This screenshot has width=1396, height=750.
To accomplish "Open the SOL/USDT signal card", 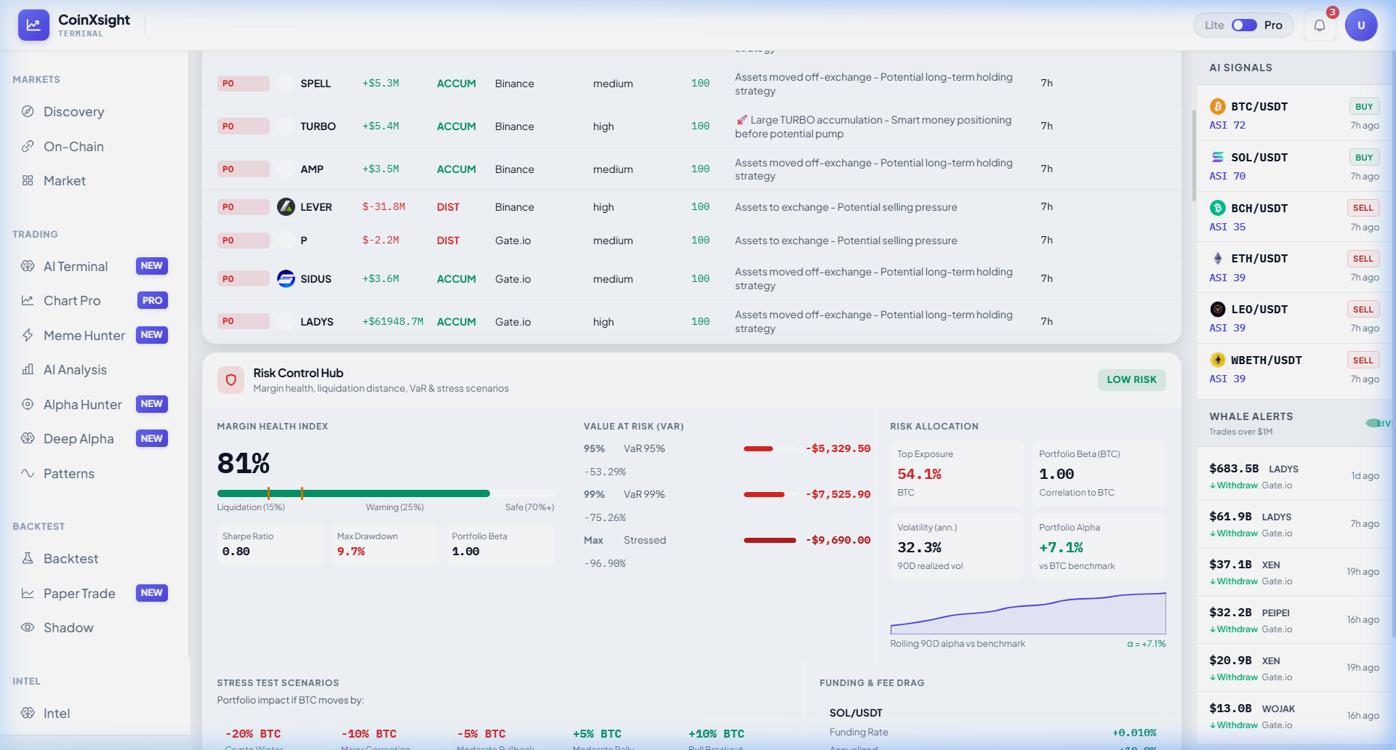I will [x=1294, y=166].
